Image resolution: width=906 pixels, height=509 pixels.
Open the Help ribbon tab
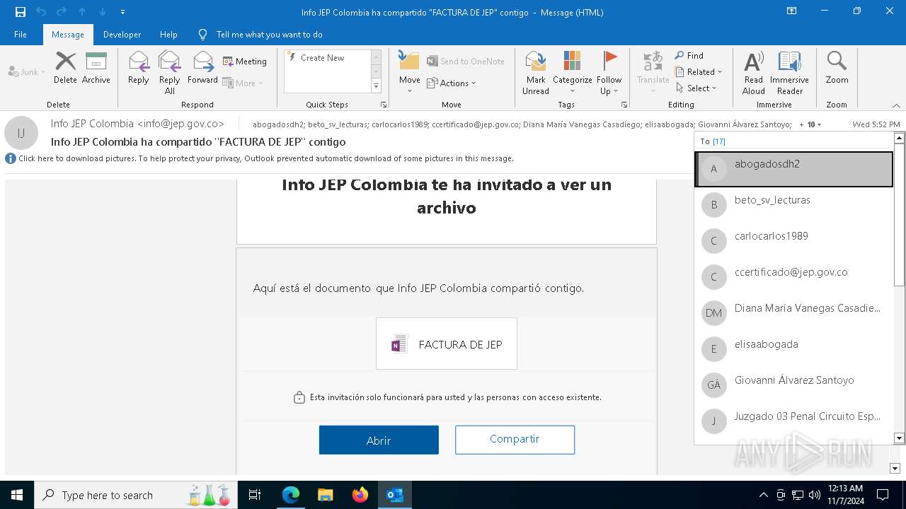click(x=168, y=35)
